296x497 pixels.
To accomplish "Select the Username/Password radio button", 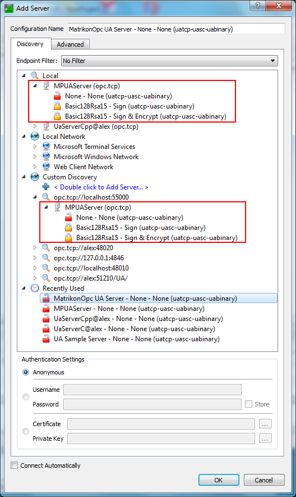I will pos(26,397).
